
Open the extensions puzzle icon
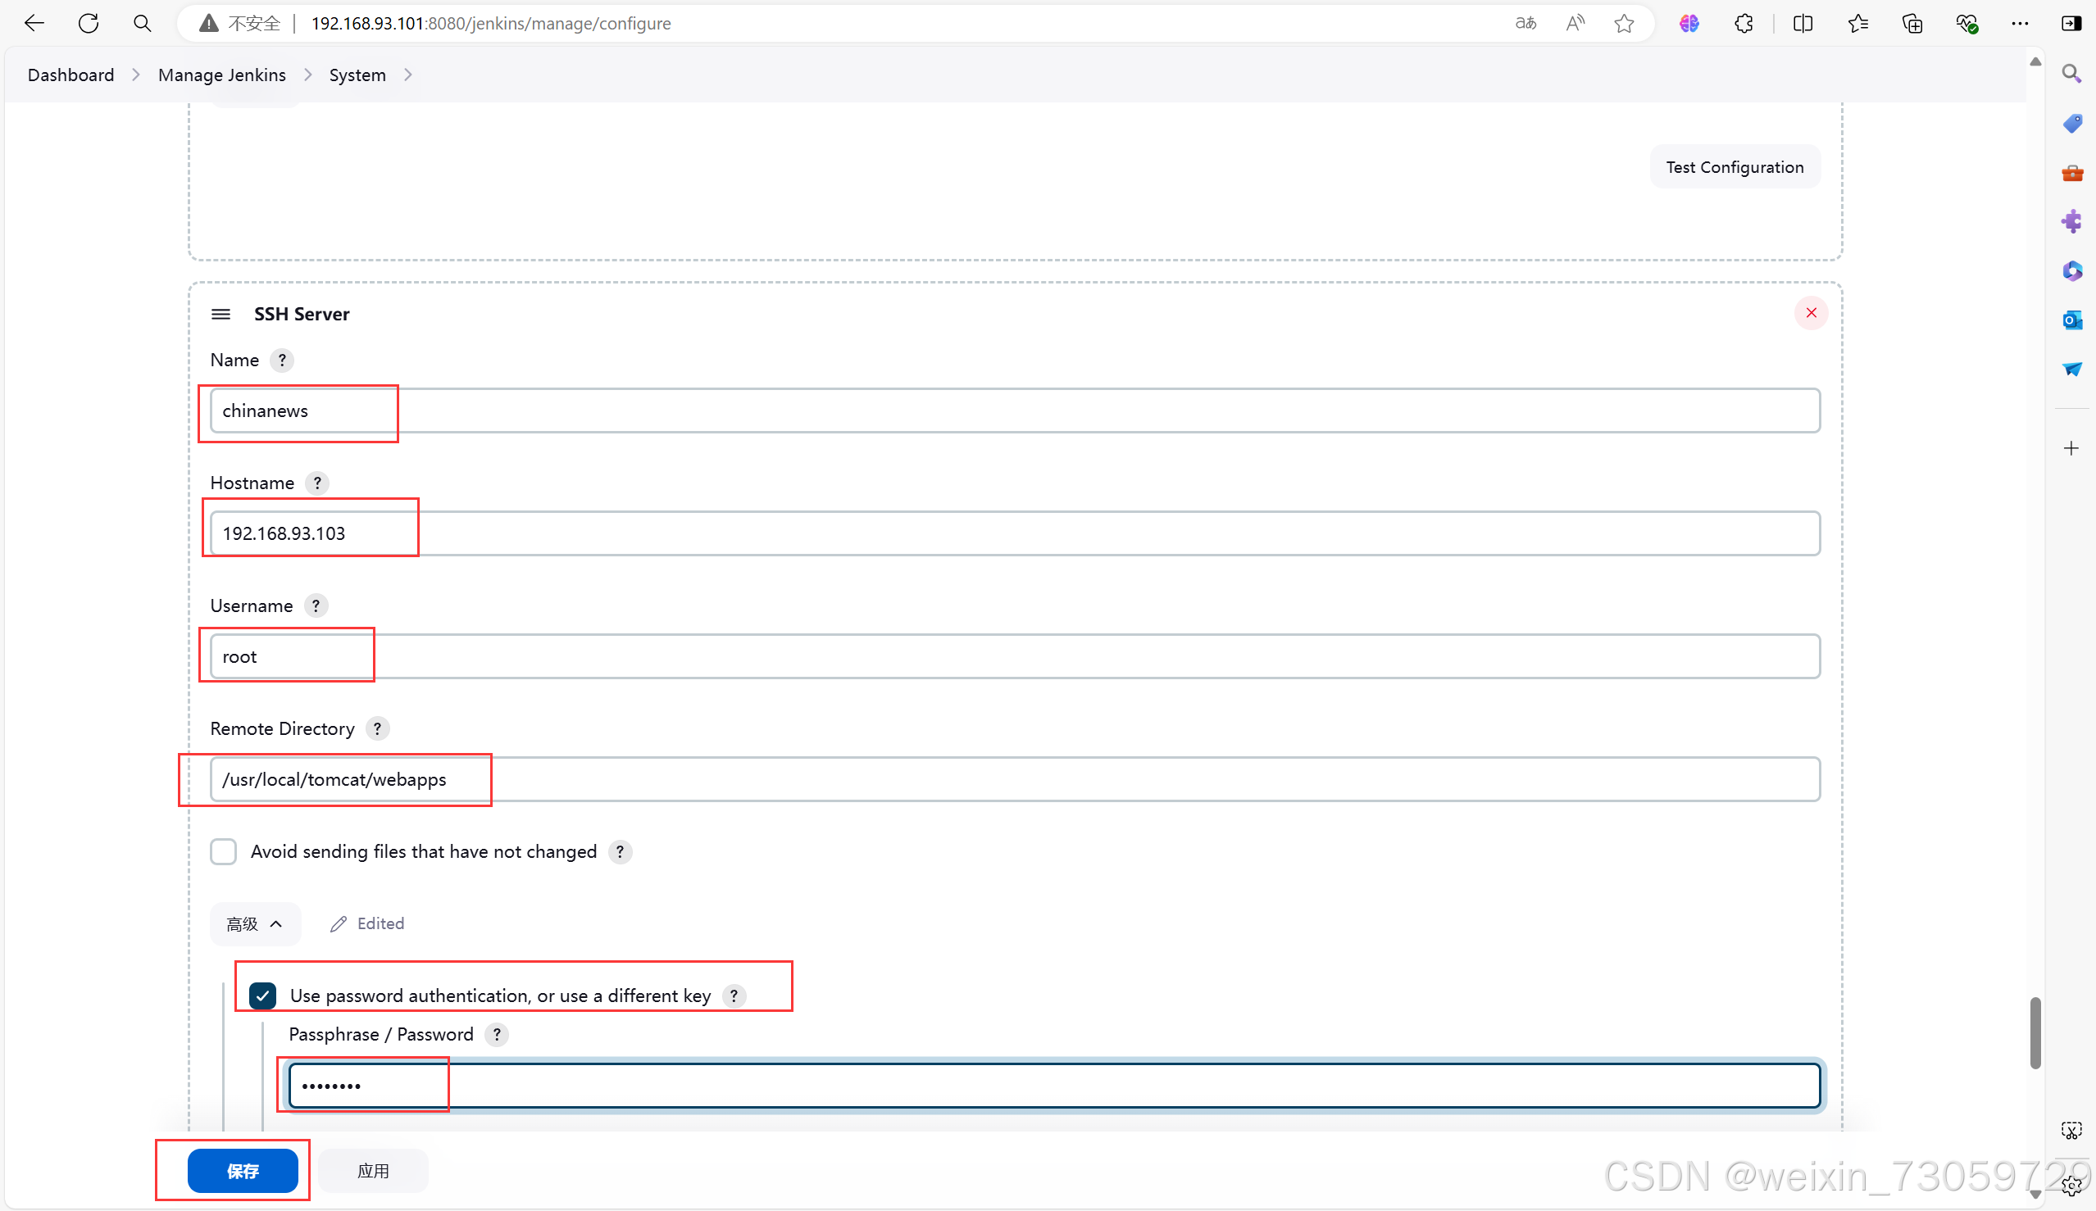1744,23
